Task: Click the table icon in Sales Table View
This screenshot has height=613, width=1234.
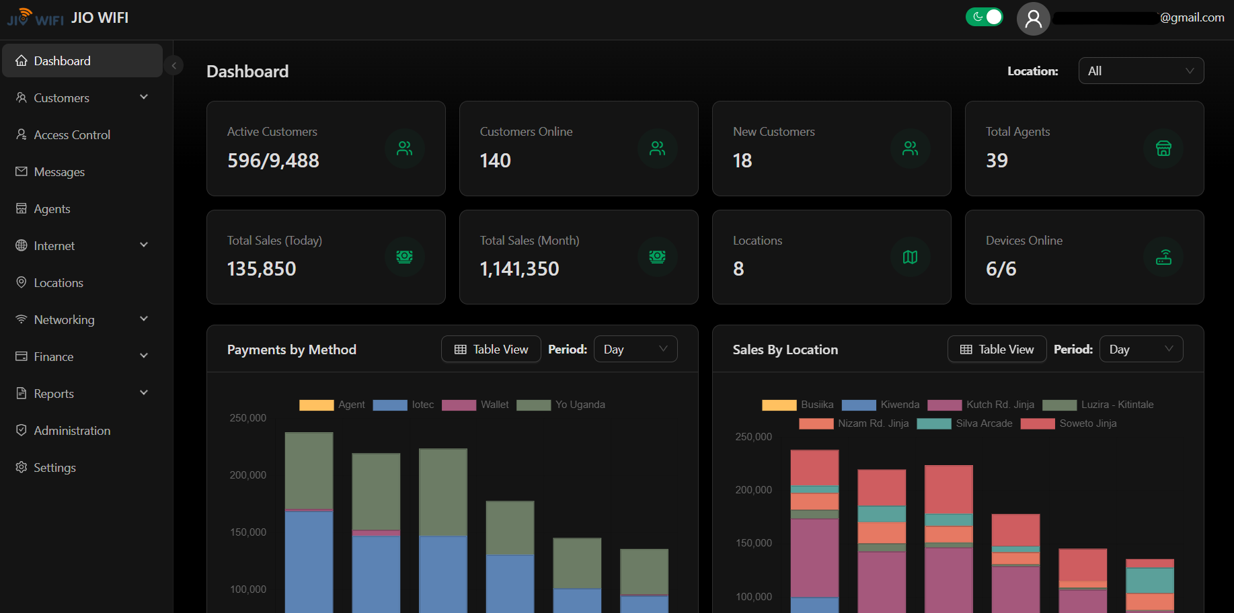Action: [x=966, y=350]
